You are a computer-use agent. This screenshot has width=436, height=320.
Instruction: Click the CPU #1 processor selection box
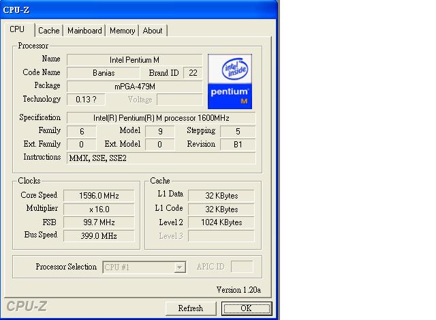pyautogui.click(x=144, y=267)
